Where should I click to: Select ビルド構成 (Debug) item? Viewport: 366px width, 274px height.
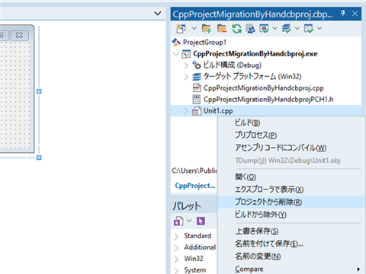[x=232, y=65]
